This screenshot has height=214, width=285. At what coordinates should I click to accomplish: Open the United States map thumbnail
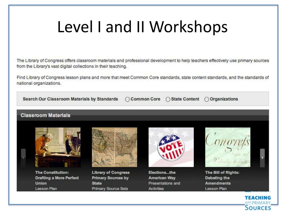114,147
